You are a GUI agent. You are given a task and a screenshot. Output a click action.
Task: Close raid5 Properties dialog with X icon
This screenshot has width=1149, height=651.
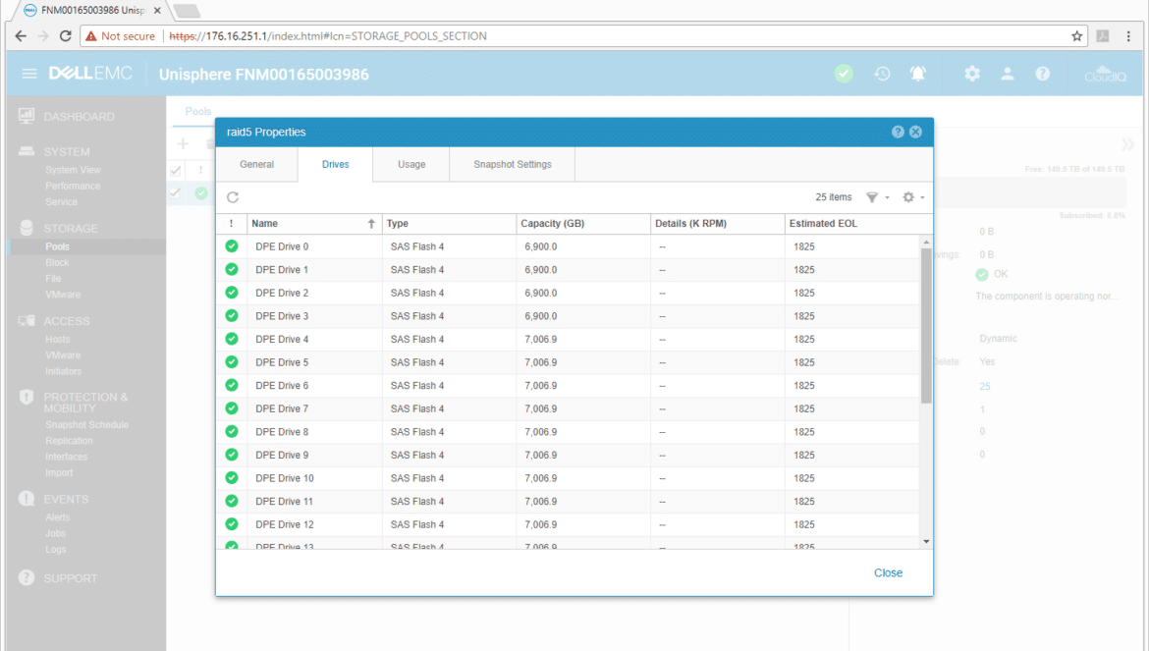(916, 132)
